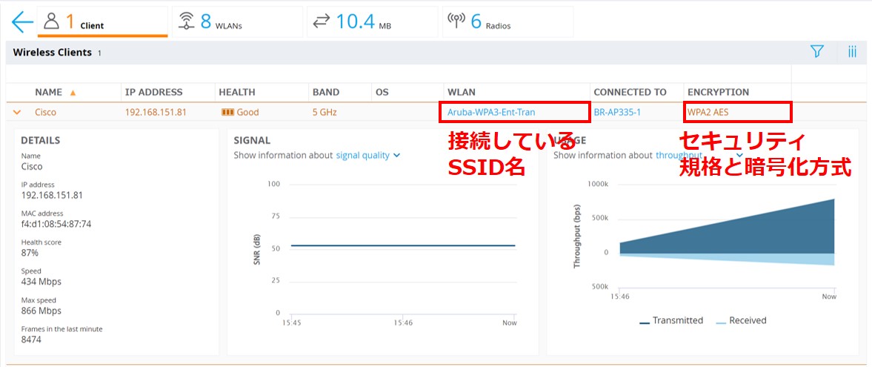Click the 8474 frames value
This screenshot has width=872, height=367.
[x=31, y=340]
